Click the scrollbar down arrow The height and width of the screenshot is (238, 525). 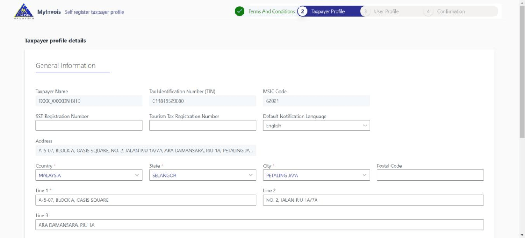tap(522, 235)
